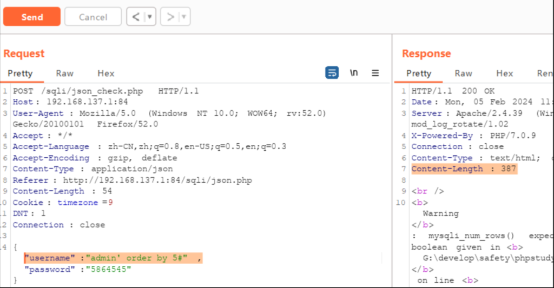Click the X-Powered-By PHP/7.0.9 line

(x=473, y=136)
